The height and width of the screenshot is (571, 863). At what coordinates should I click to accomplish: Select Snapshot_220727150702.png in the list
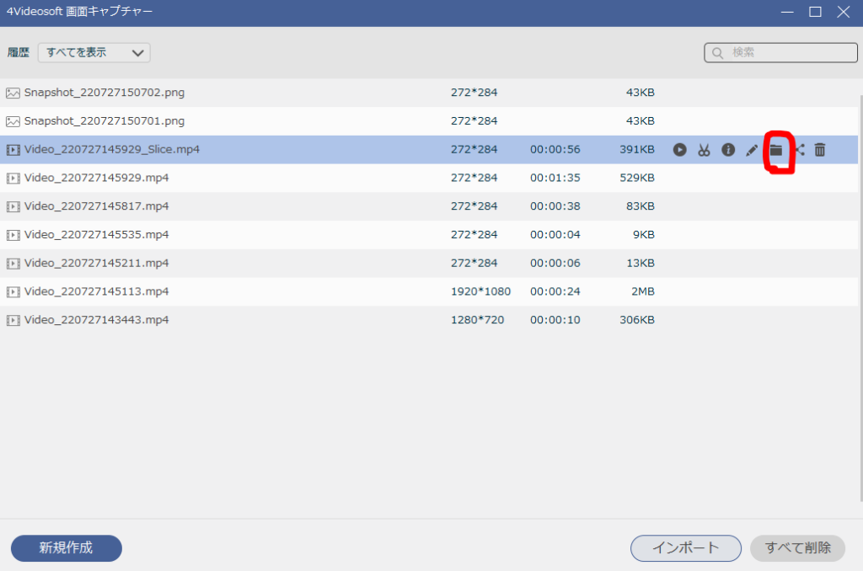coord(104,93)
